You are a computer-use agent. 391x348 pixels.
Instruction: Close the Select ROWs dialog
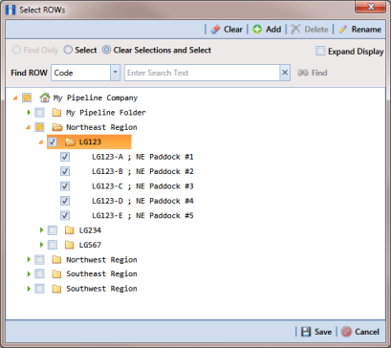click(x=371, y=7)
